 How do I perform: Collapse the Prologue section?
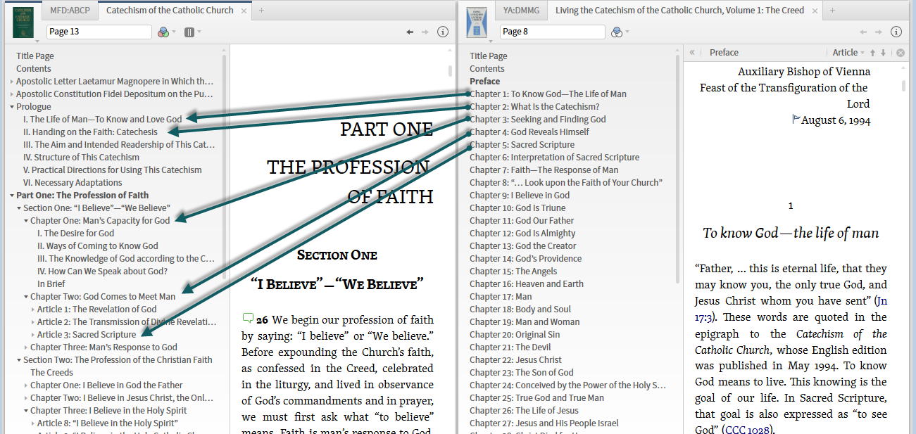point(12,107)
